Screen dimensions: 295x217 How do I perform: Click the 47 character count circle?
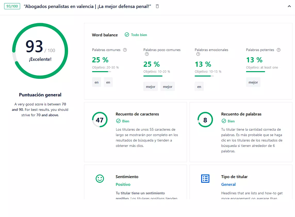(x=100, y=120)
